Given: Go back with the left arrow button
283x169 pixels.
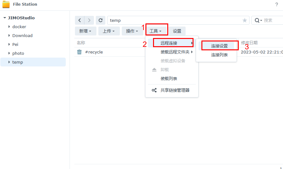Looking at the screenshot, I should tap(80, 20).
